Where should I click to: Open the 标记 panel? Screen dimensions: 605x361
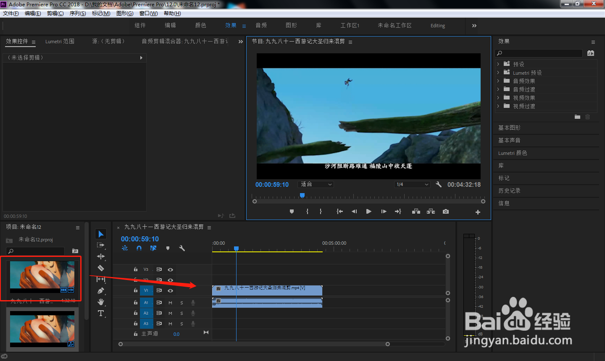tap(504, 178)
